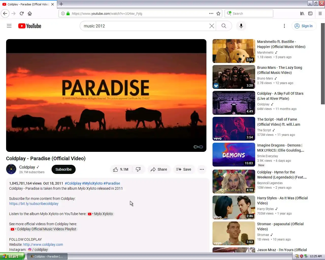Dislike the video with thumbs down
This screenshot has width=325, height=260.
pos(138,169)
